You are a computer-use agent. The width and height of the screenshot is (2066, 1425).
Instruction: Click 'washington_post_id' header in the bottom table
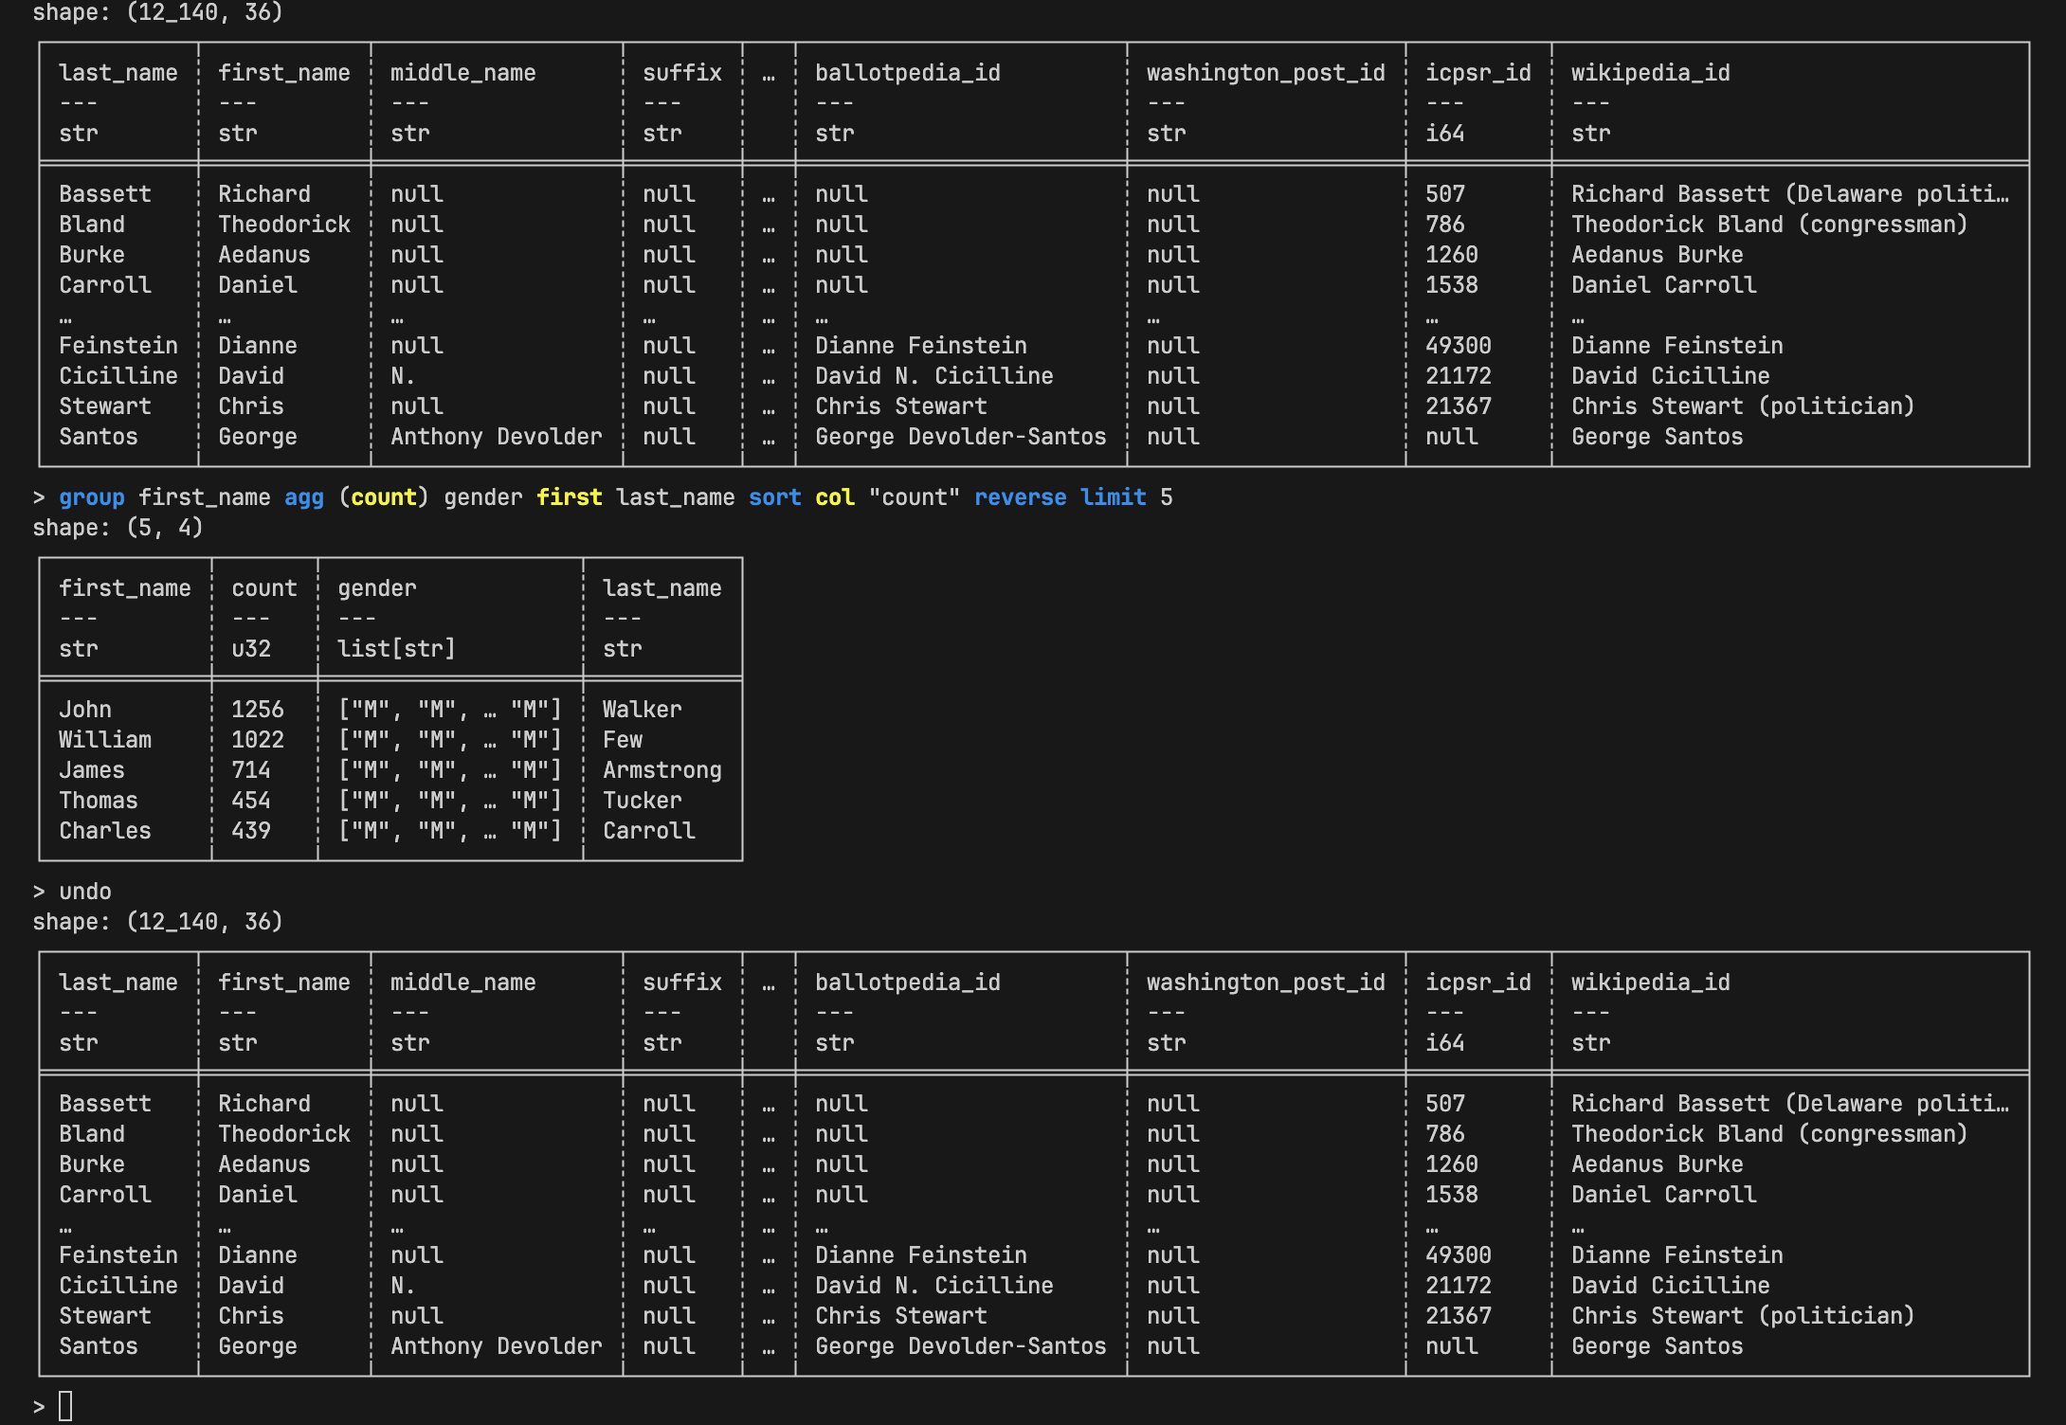1265,983
